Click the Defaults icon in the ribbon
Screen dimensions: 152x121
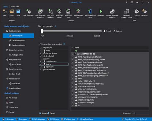pos(144,11)
